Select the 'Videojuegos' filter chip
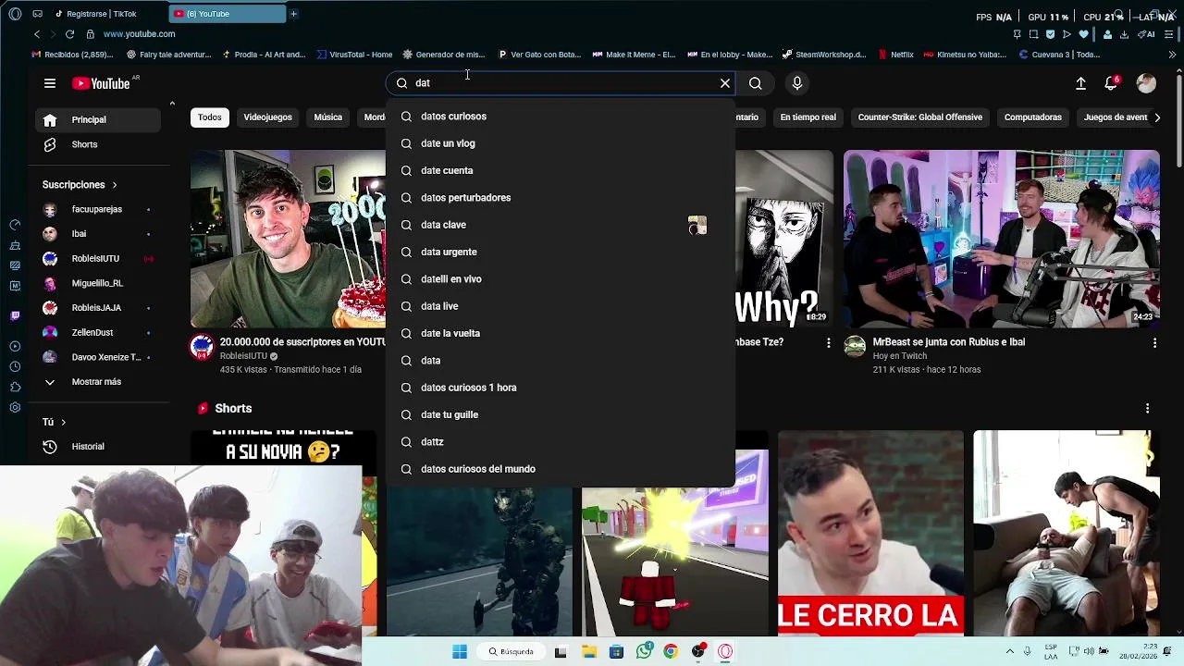 click(x=267, y=117)
